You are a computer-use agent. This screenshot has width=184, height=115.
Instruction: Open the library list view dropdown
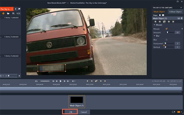pos(13,14)
